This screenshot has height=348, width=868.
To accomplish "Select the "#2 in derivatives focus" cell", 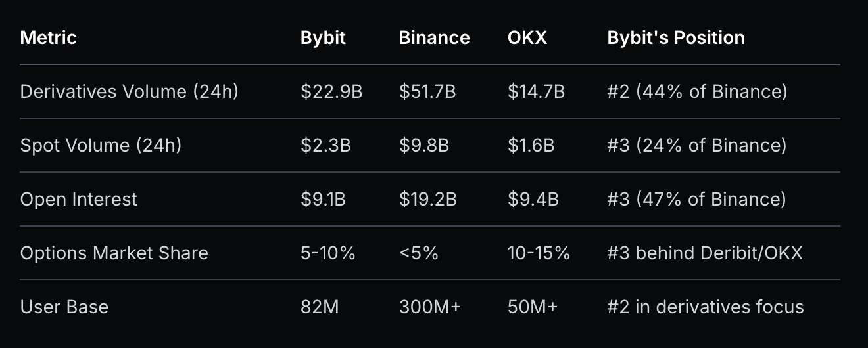I will pos(705,307).
